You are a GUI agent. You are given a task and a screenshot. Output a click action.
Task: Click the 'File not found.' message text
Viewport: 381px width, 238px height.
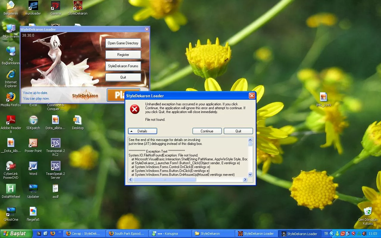point(155,120)
